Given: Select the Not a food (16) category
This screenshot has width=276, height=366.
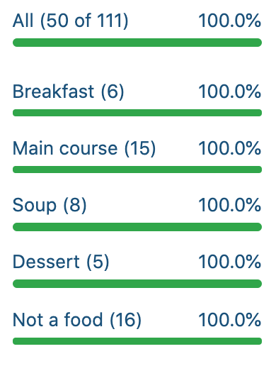Looking at the screenshot, I should tap(77, 320).
